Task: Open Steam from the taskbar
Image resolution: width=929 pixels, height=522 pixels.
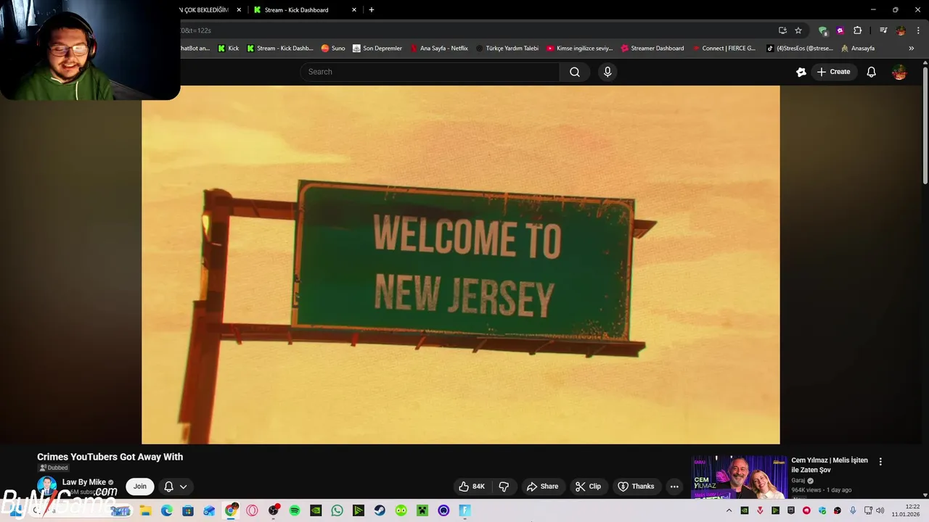Action: click(380, 510)
